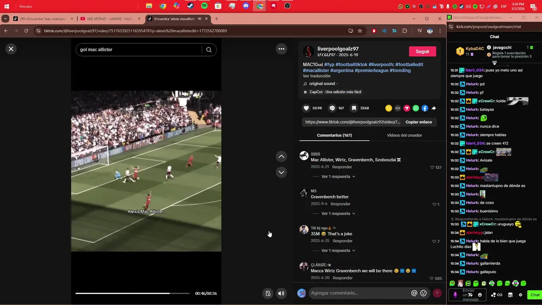Open browser extensions puzzle icon
Screen dimensions: 542x305
tap(405, 31)
